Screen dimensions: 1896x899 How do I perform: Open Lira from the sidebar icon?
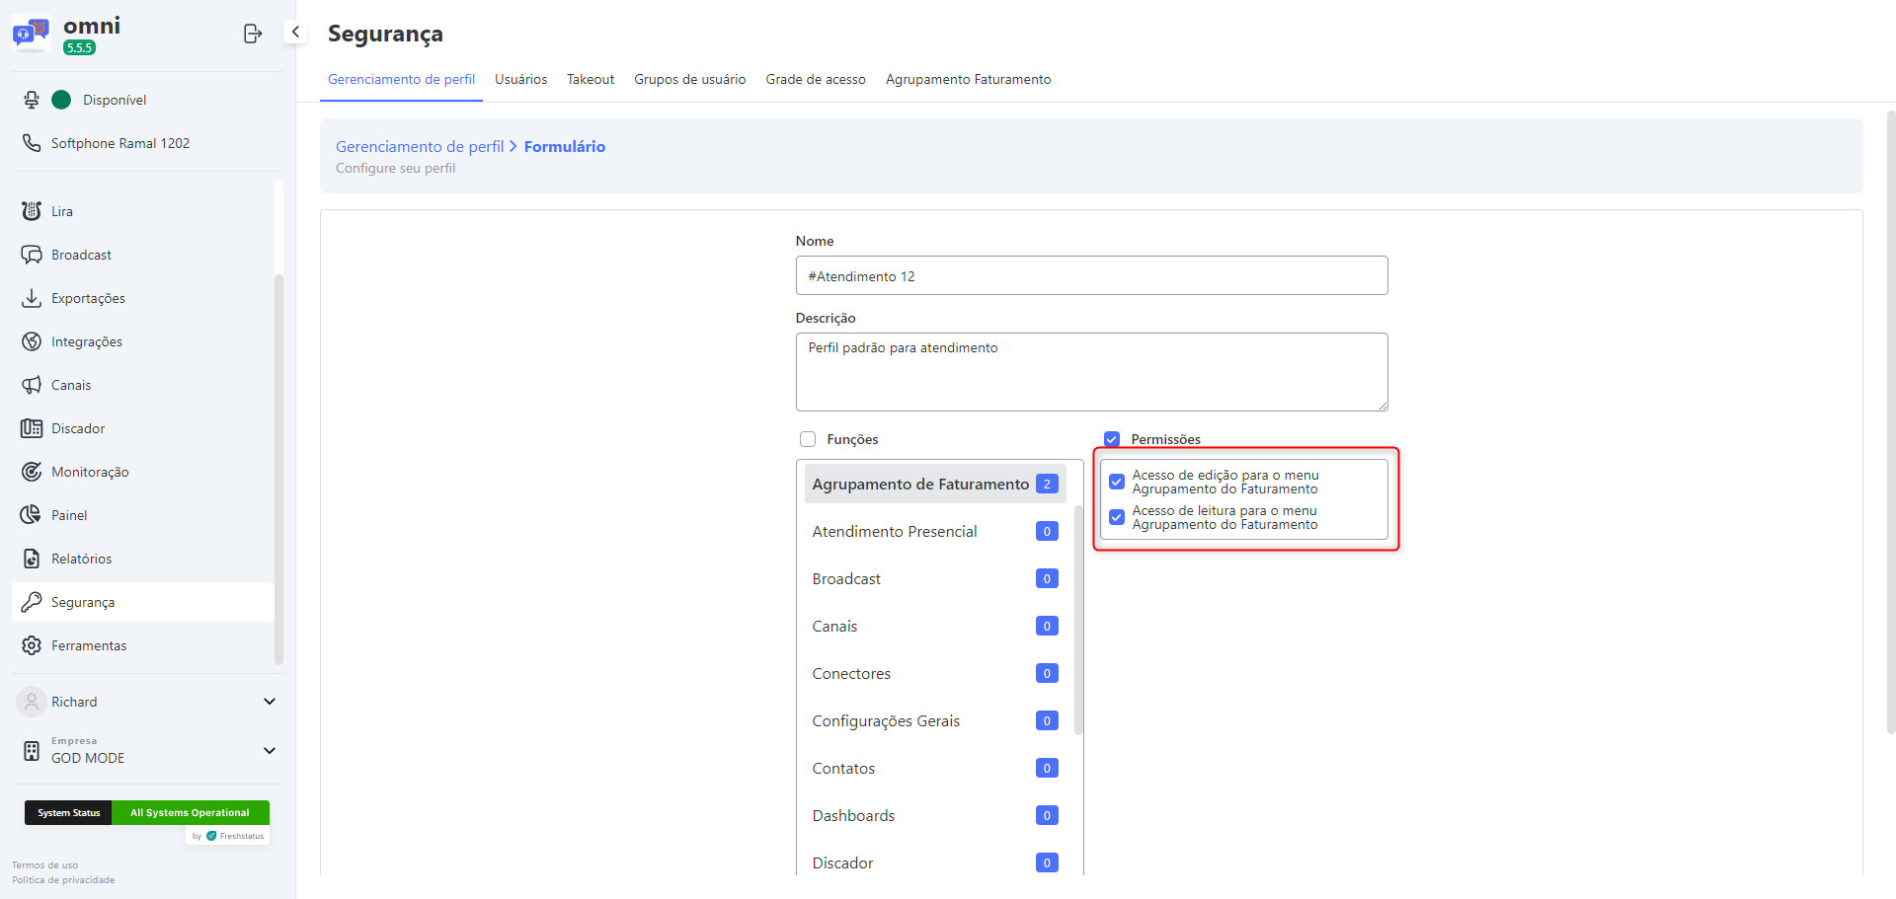[32, 211]
